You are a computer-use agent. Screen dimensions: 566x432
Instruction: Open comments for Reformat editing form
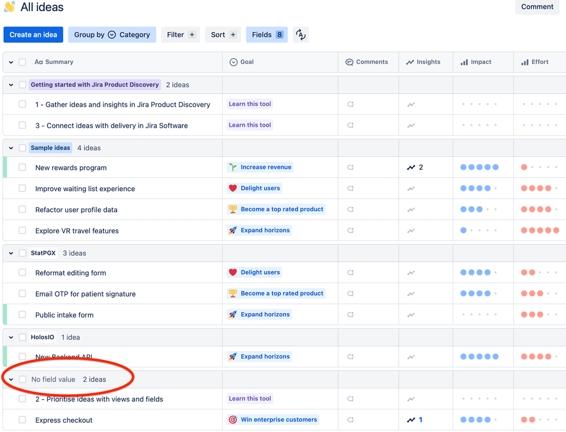pos(350,272)
